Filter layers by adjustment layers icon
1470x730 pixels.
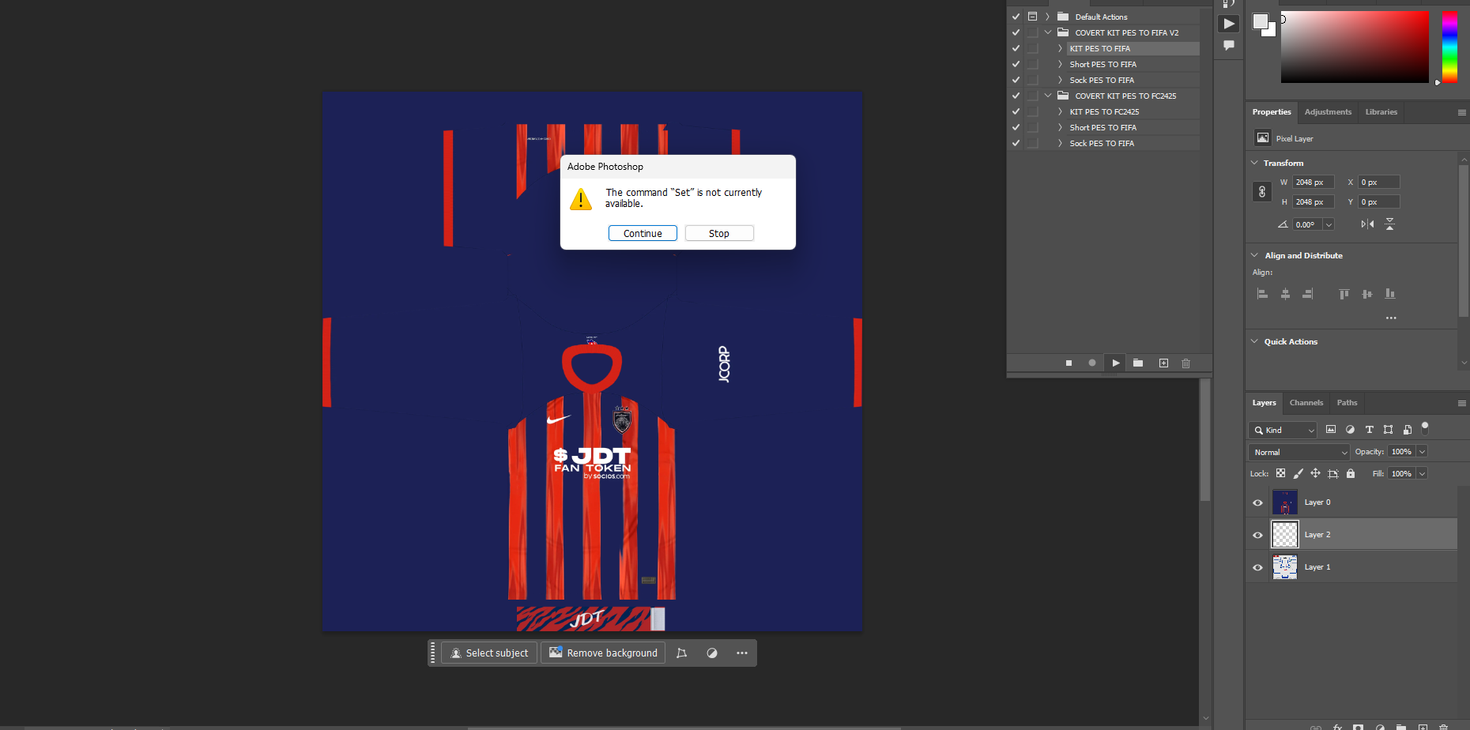pyautogui.click(x=1350, y=430)
